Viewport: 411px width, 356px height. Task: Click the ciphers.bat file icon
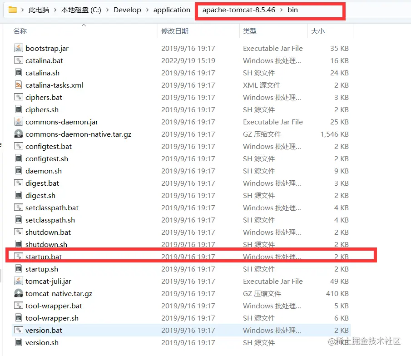[18, 97]
